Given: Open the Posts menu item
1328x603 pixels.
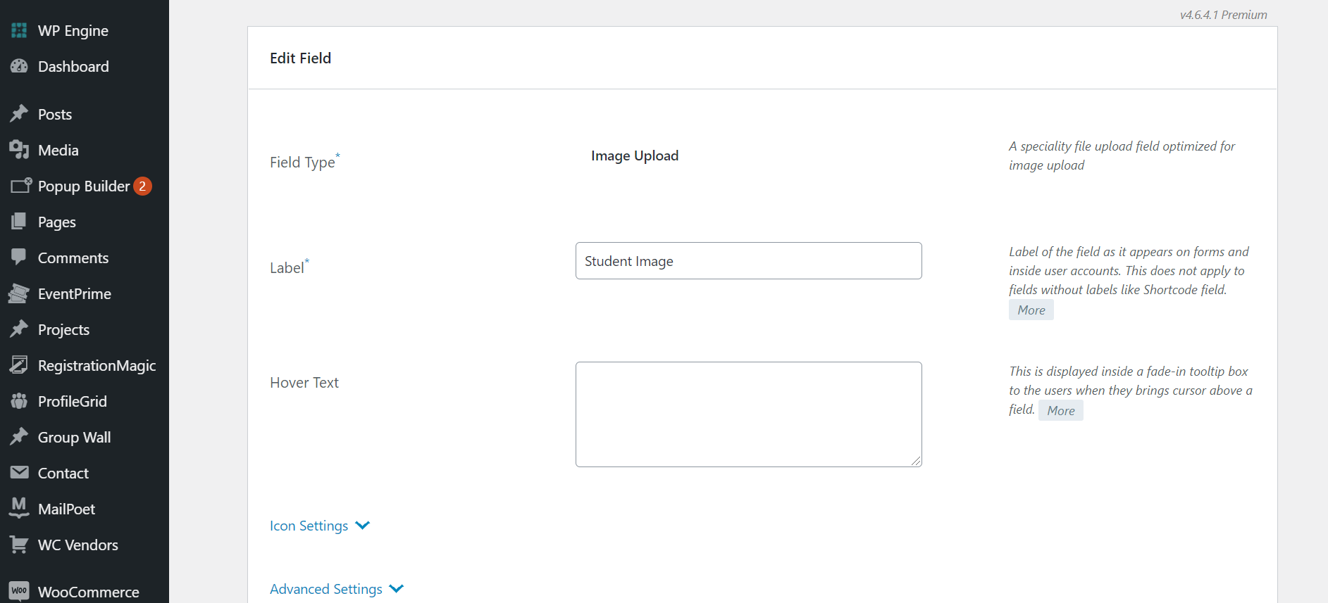Looking at the screenshot, I should [x=55, y=115].
